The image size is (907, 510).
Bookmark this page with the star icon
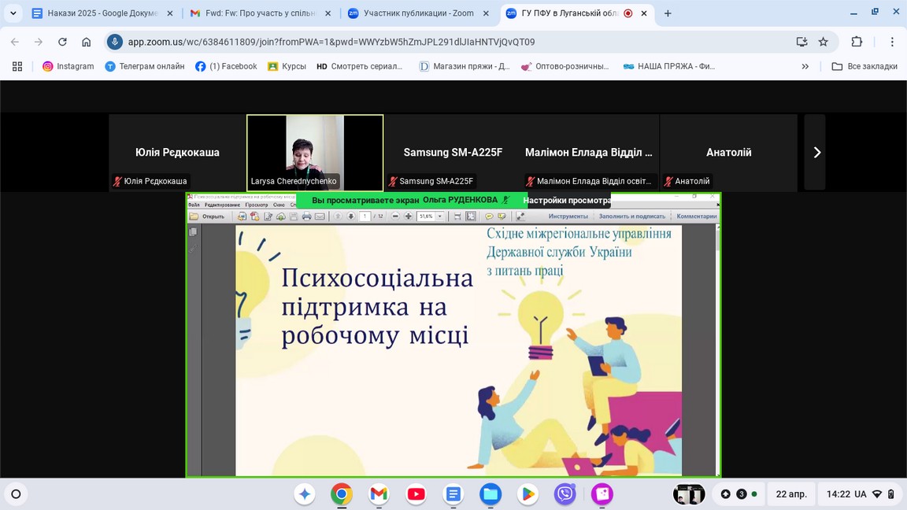tap(823, 42)
